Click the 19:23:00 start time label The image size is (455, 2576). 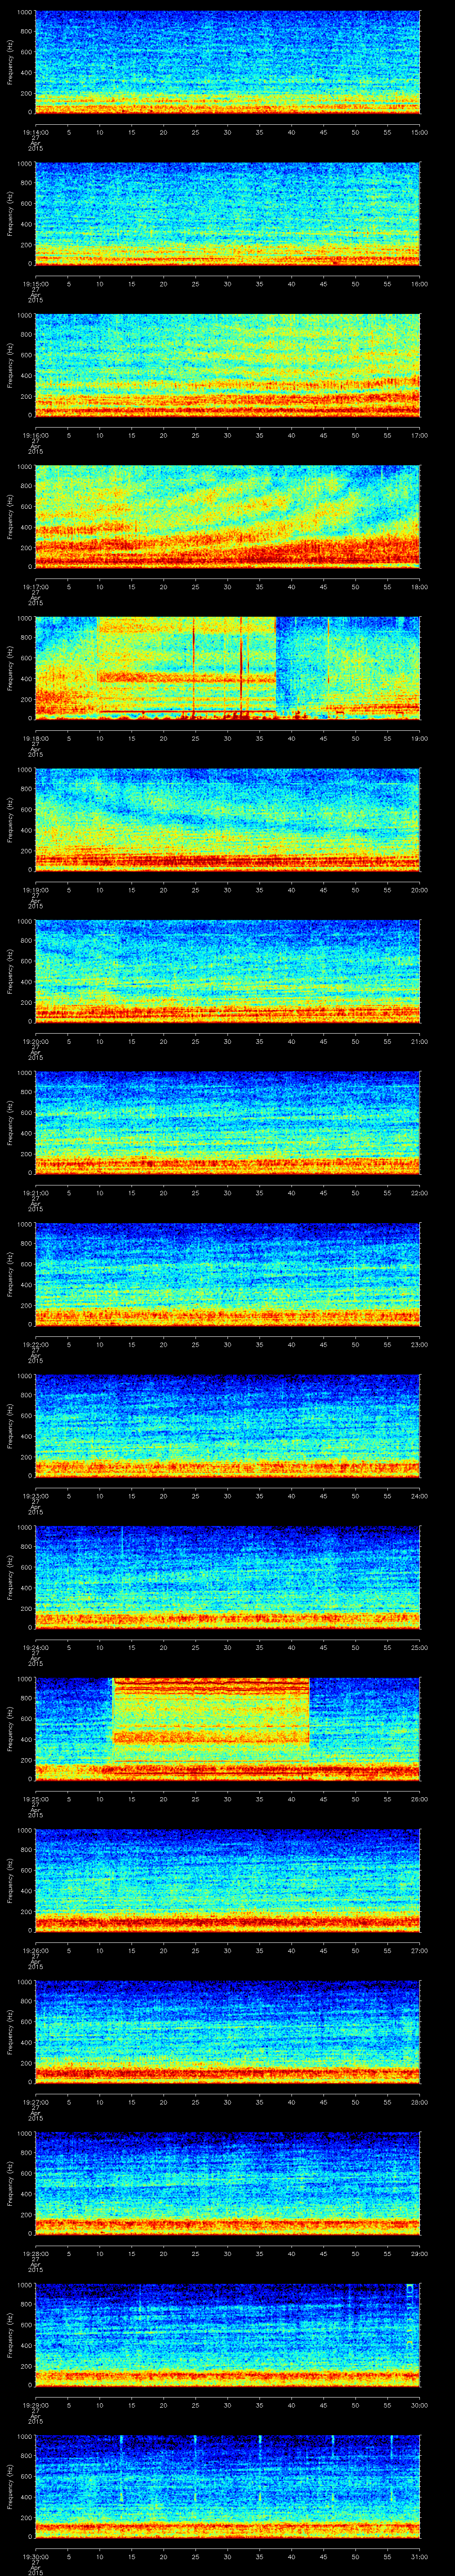[35, 1496]
